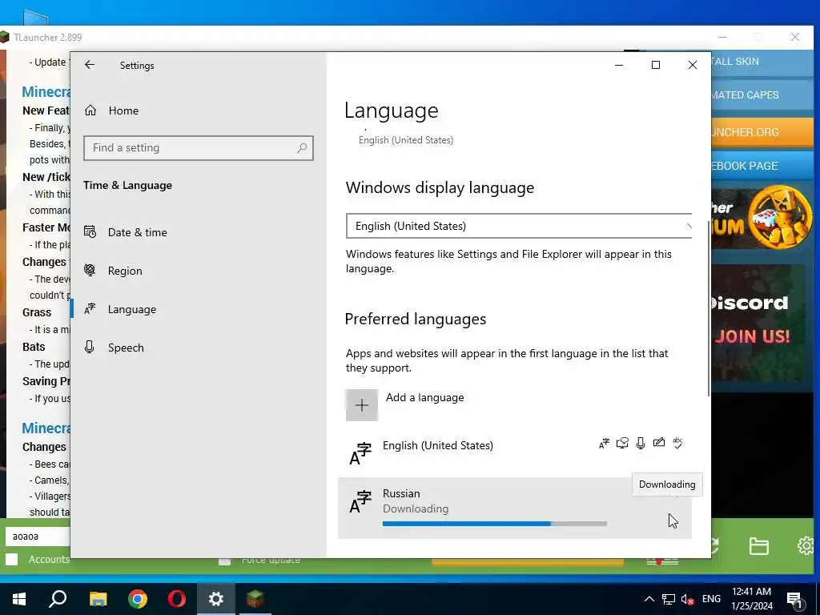
Task: Click the text-to-speech feature icon for English
Action: click(622, 444)
